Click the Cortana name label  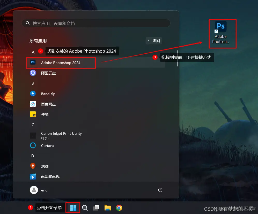pyautogui.click(x=48, y=146)
